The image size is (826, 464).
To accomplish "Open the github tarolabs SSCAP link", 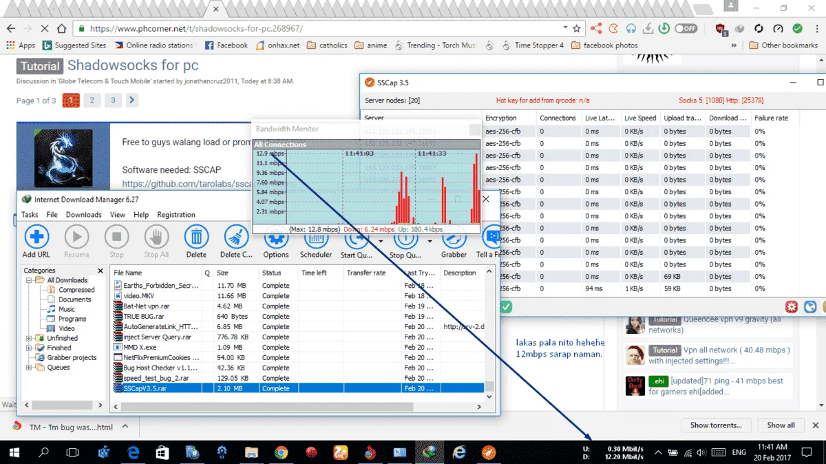I will (x=187, y=184).
